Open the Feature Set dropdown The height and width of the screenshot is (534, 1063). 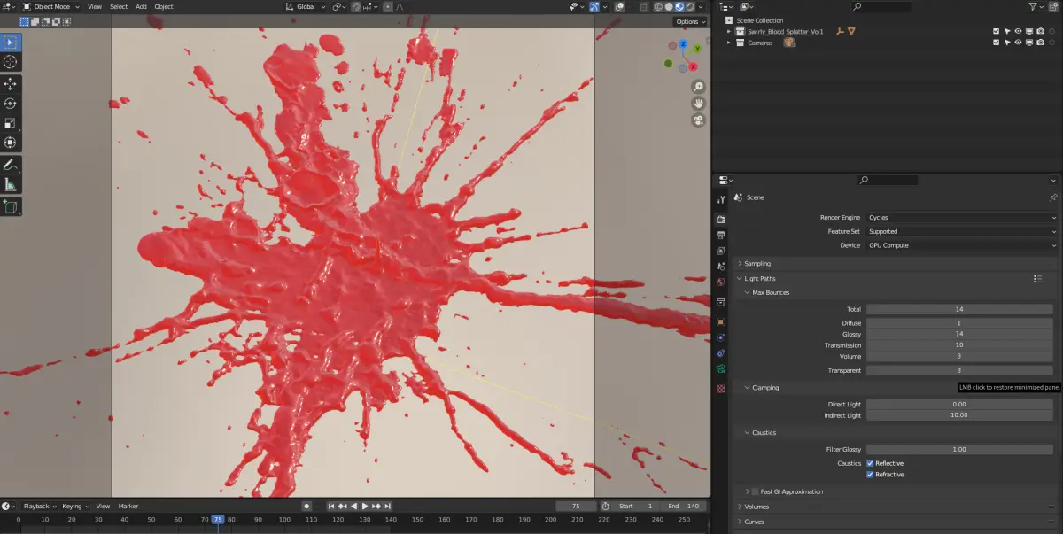coord(962,231)
